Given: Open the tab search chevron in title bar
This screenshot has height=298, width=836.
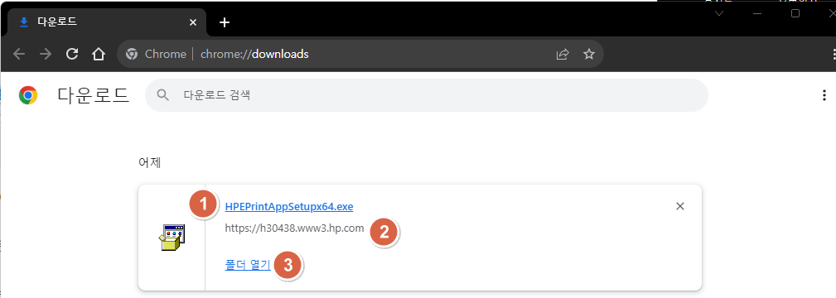Looking at the screenshot, I should [x=719, y=12].
